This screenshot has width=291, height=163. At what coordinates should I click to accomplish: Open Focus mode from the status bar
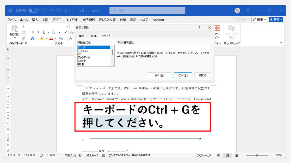(x=204, y=155)
